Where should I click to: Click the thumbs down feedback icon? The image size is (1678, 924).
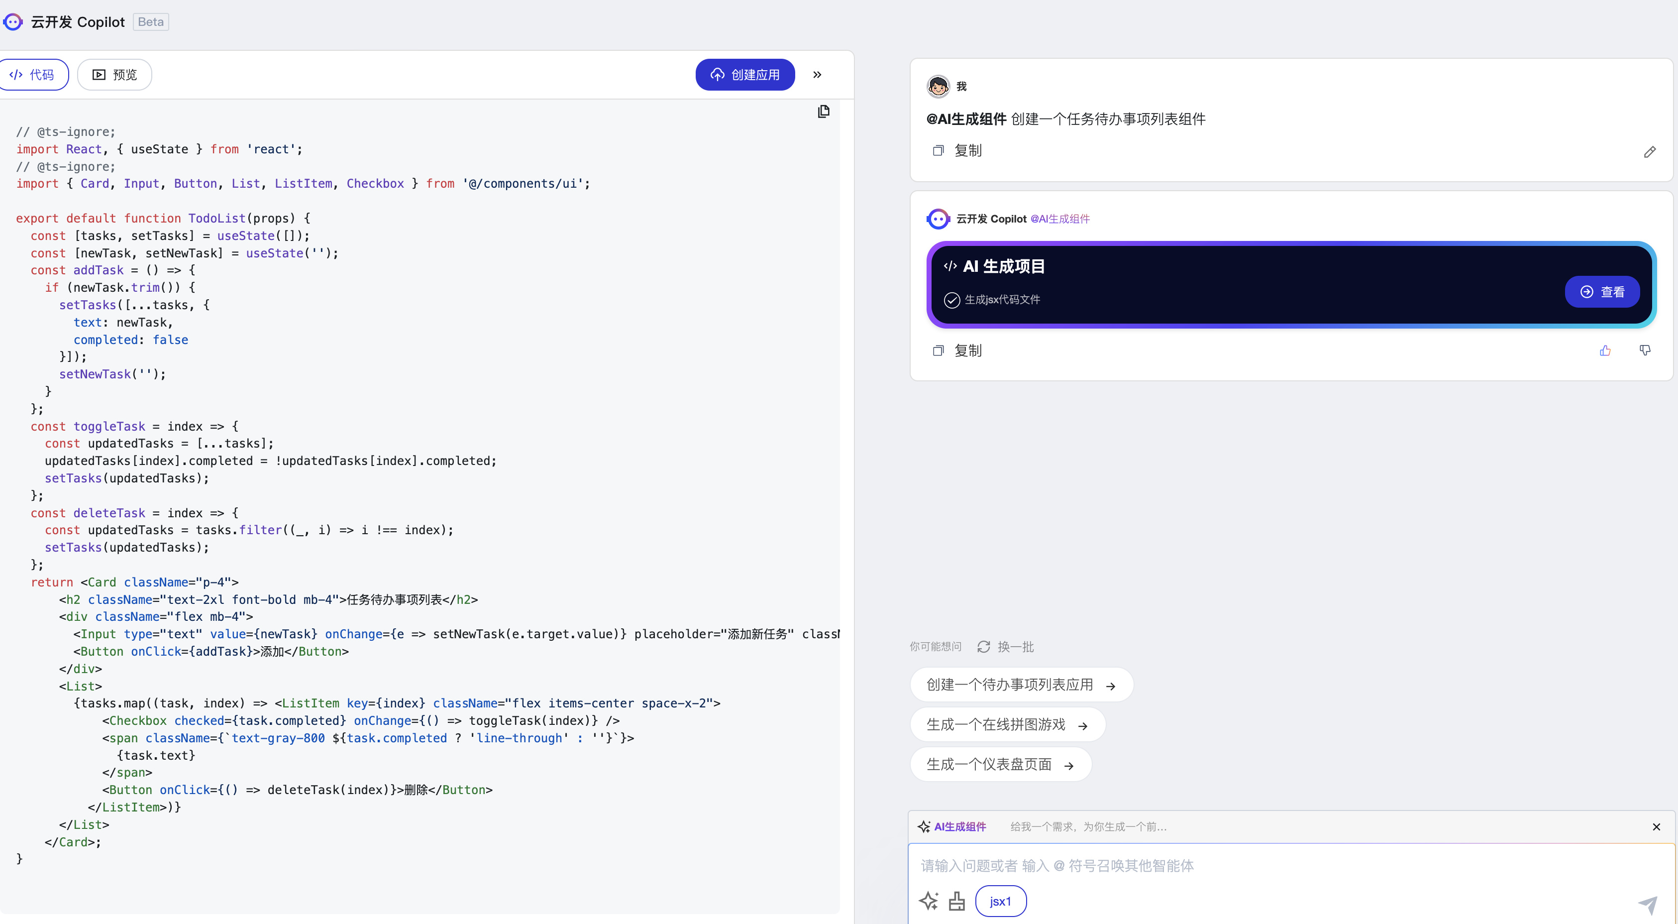coord(1645,350)
